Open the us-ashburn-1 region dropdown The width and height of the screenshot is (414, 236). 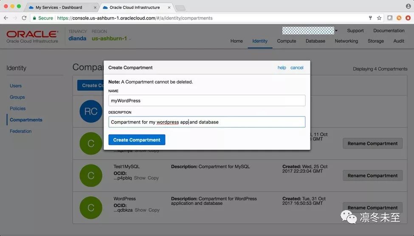(x=111, y=39)
